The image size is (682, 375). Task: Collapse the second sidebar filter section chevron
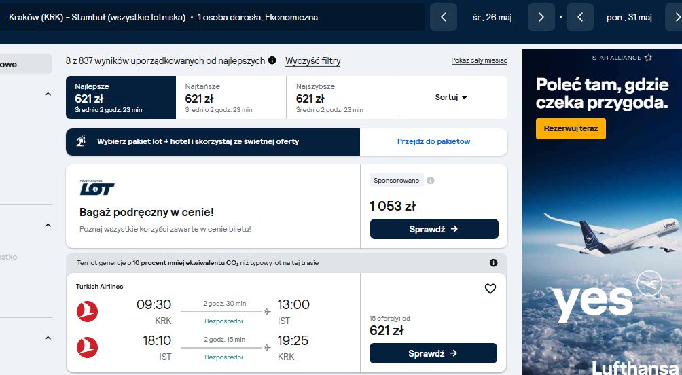tap(48, 226)
